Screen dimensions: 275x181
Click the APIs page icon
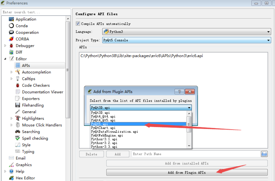(x=18, y=65)
